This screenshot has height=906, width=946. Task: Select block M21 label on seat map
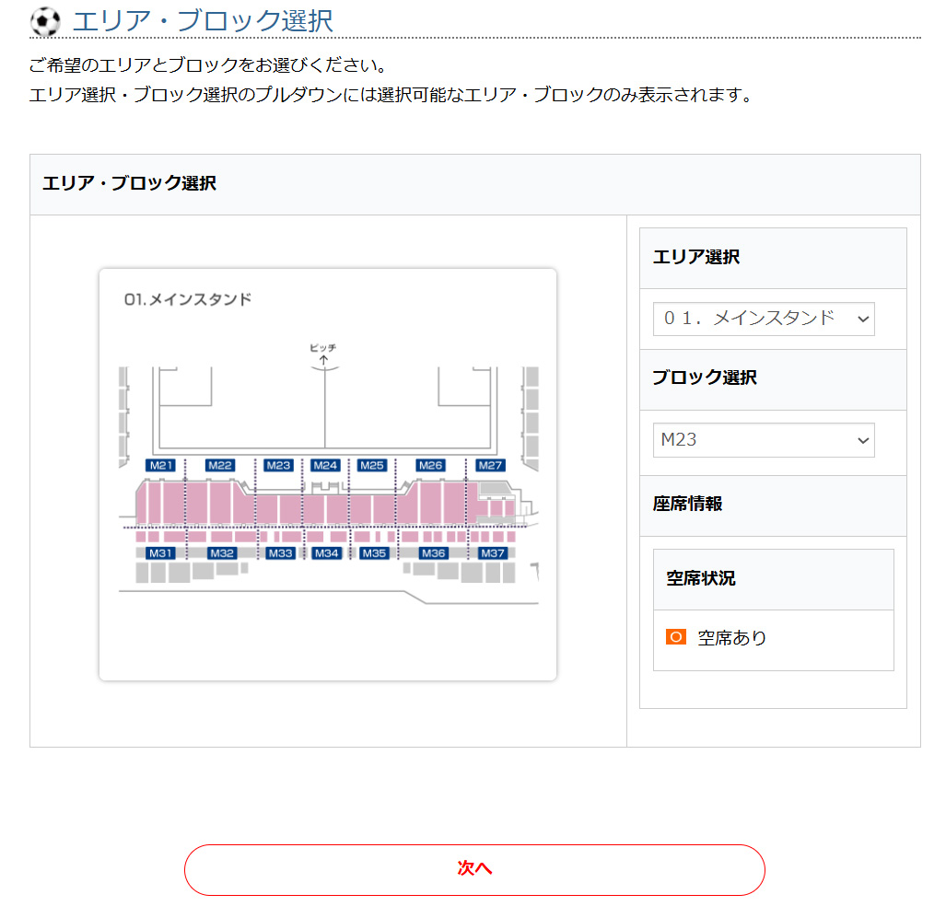[x=161, y=466]
